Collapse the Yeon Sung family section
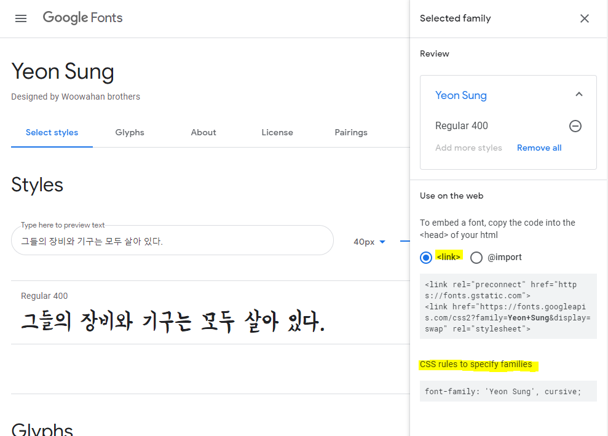This screenshot has width=608, height=436. click(579, 94)
